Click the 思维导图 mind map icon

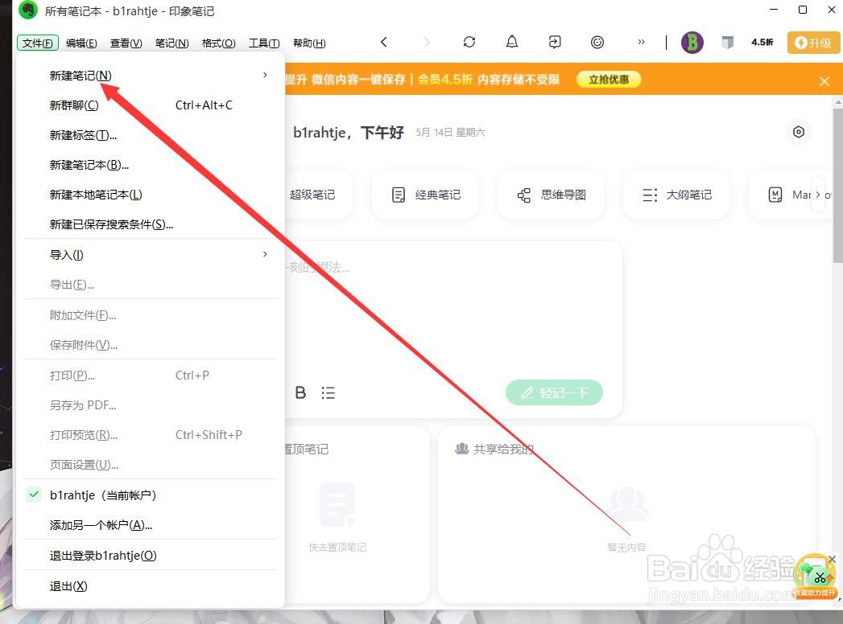coord(523,195)
